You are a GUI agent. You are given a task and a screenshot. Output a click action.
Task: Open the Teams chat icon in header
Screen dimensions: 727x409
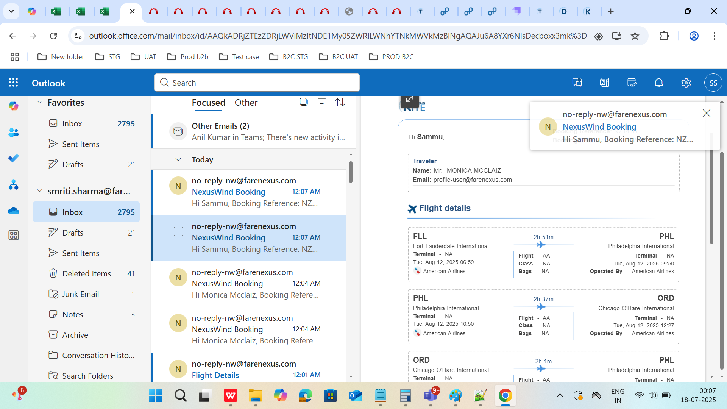[x=577, y=83]
